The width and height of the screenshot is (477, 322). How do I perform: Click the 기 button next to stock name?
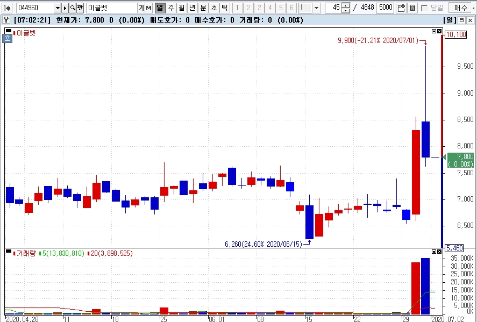[141, 8]
